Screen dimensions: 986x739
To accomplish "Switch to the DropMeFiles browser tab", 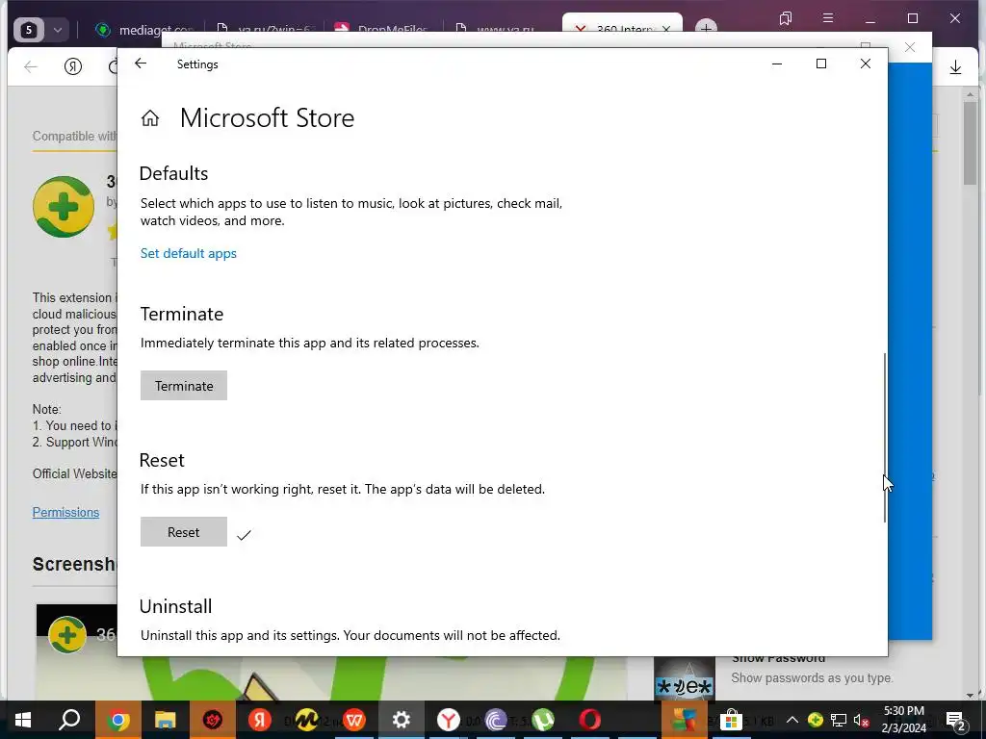I will [382, 30].
